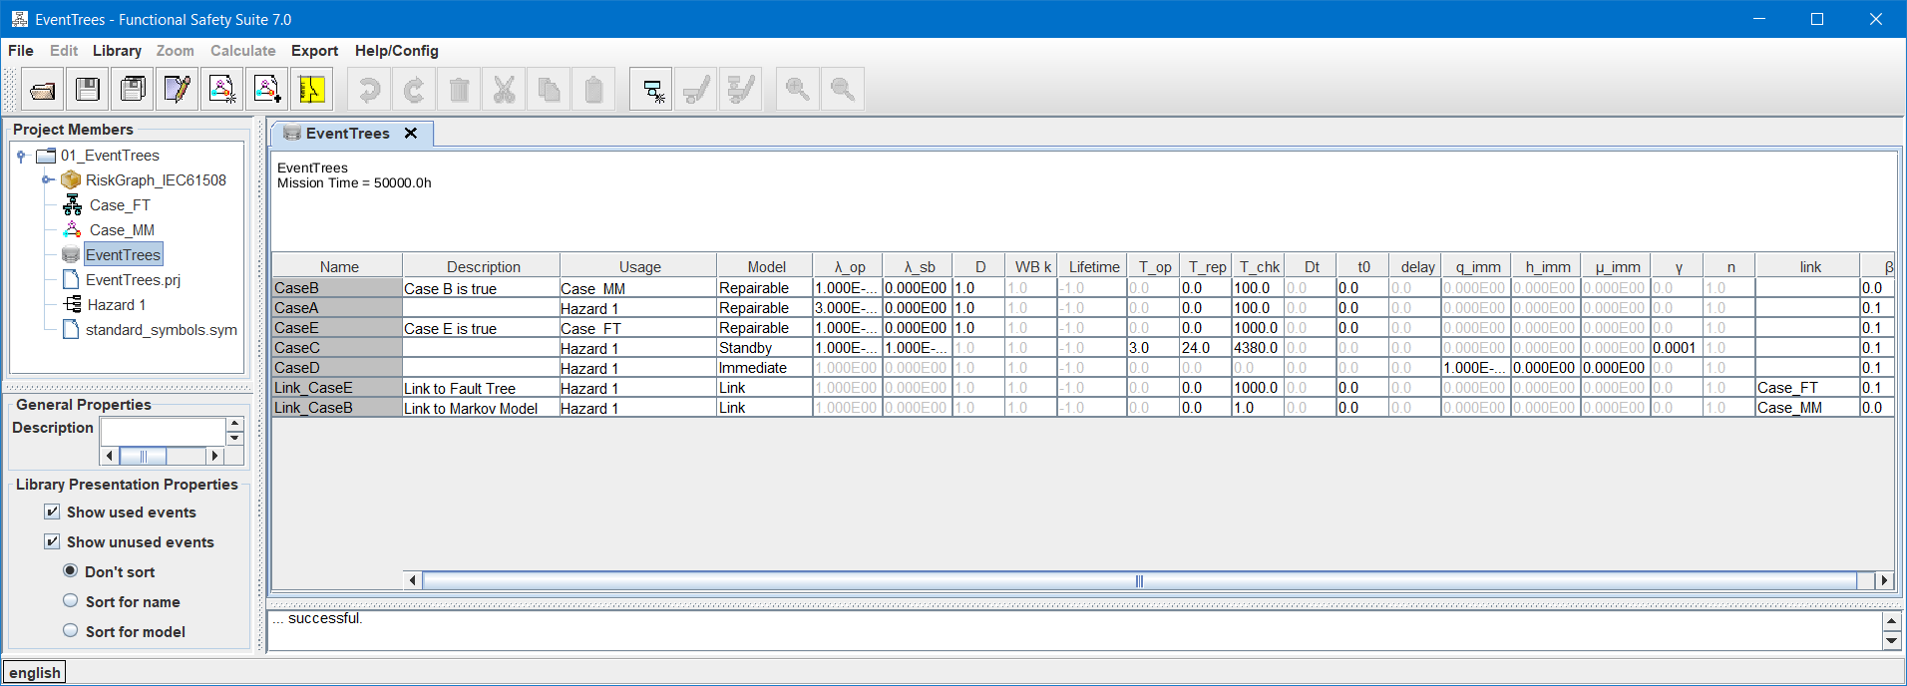1907x686 pixels.
Task: Expand the RiskGraph_IEC61508 tree node
Action: coord(47,180)
